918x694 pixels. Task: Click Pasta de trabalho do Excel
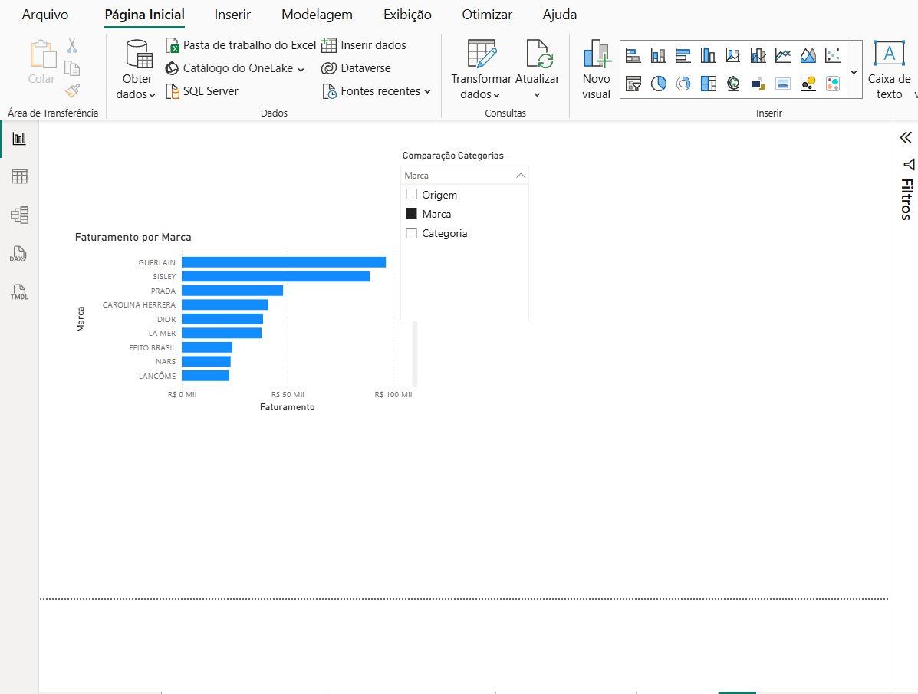[x=241, y=45]
